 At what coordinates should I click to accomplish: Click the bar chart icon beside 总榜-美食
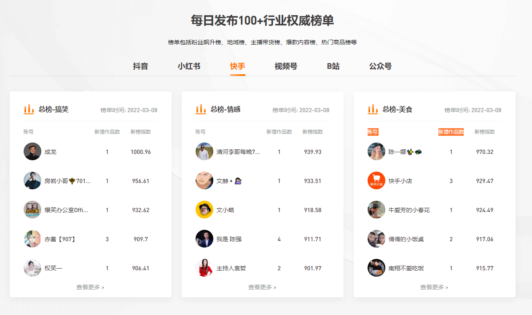click(373, 109)
